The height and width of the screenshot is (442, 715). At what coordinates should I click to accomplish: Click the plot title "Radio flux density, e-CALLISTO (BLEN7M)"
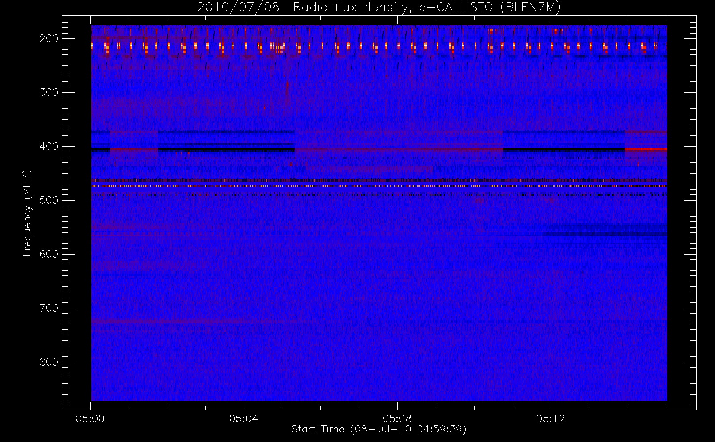click(427, 8)
